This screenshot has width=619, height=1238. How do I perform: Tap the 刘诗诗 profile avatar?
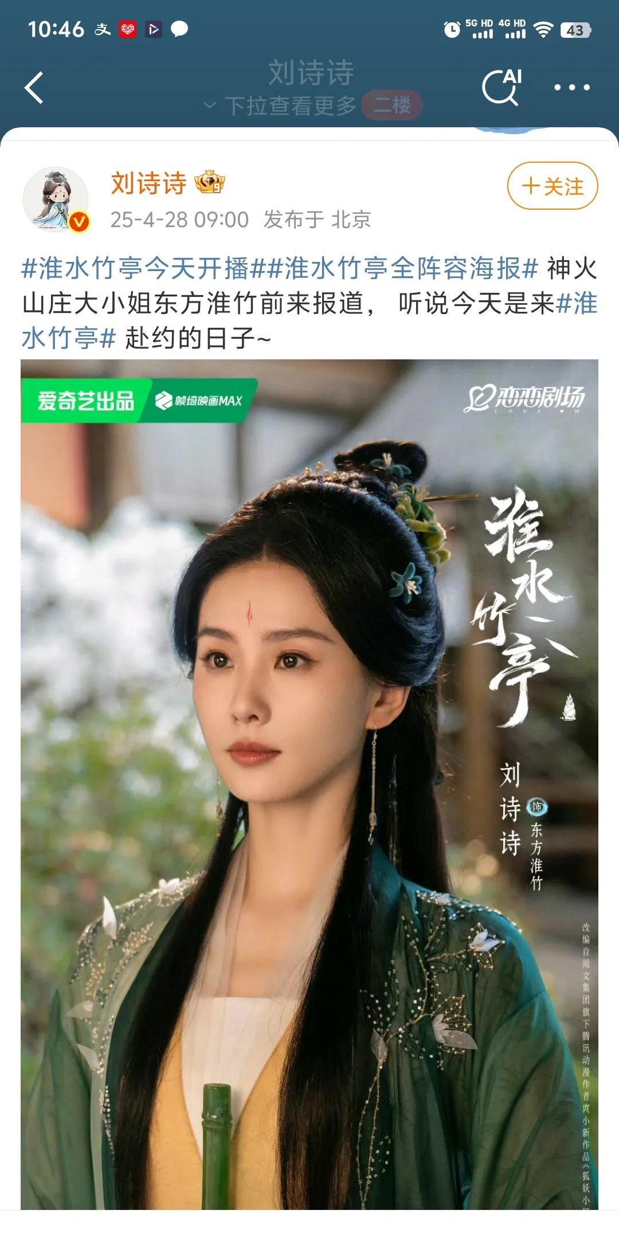pyautogui.click(x=56, y=199)
